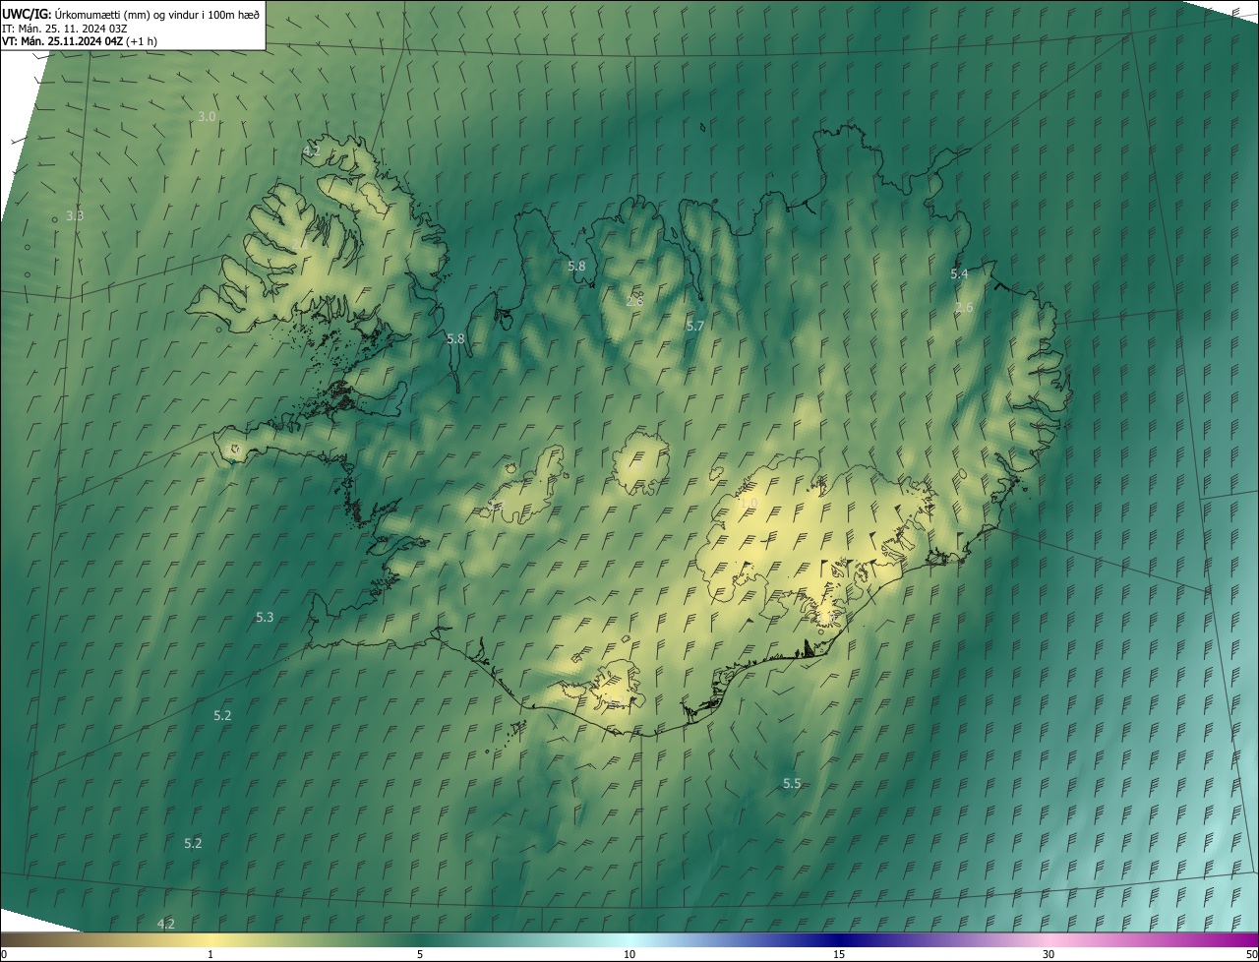
Task: Select the 5.4 value label
Action: pyautogui.click(x=959, y=273)
